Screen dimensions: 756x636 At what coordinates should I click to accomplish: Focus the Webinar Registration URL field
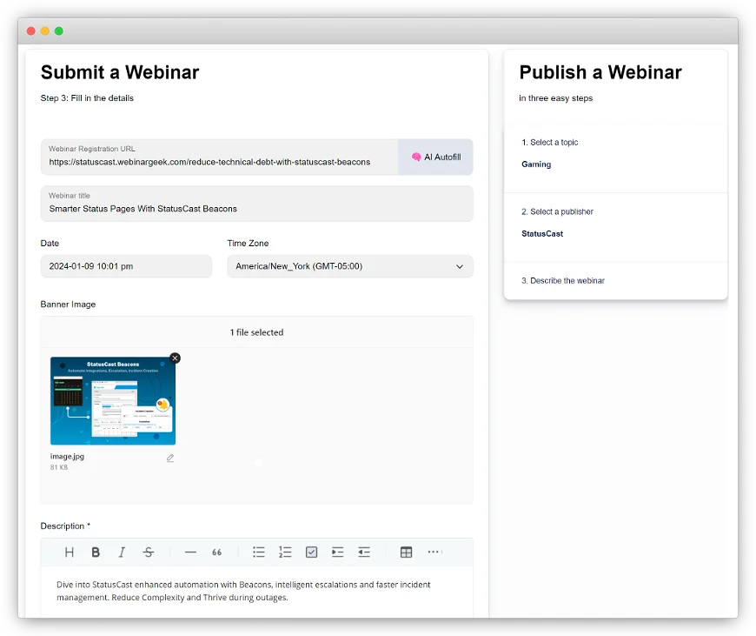[219, 157]
